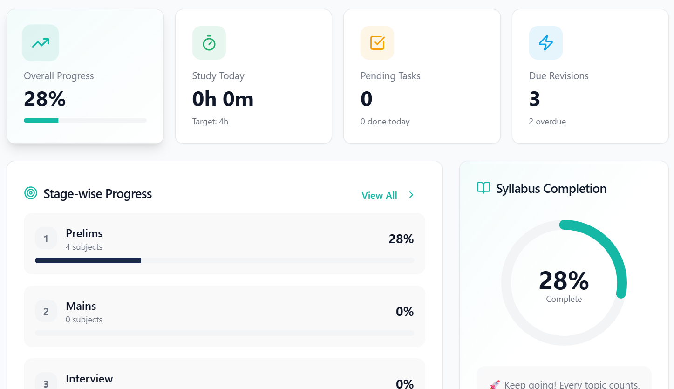Viewport: 674px width, 389px height.
Task: Click the rocket emoji in motivational message
Action: pos(495,385)
